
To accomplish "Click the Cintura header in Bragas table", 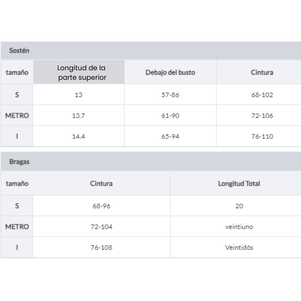I will coord(101,184).
